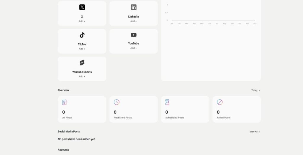The height and width of the screenshot is (155, 303).
Task: Click the YouTube Shorts logo icon
Action: coord(82,62)
